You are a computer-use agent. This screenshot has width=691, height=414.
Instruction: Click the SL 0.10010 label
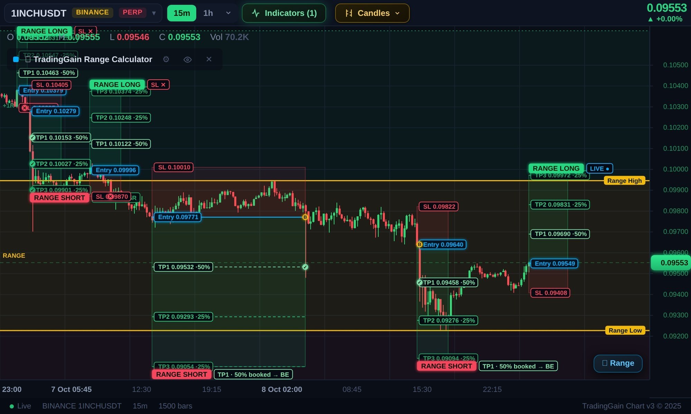(174, 167)
